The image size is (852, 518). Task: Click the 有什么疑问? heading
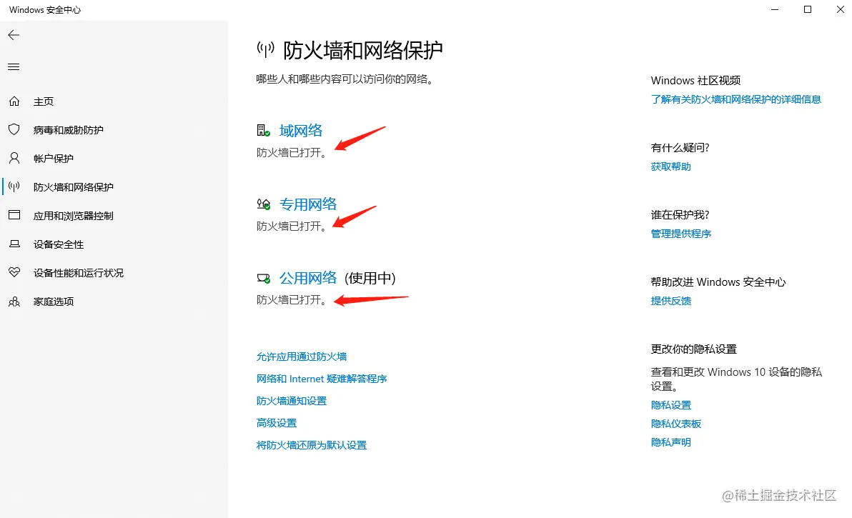680,148
